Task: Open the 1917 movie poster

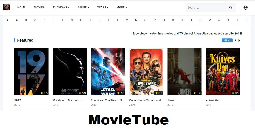Action: point(31,72)
